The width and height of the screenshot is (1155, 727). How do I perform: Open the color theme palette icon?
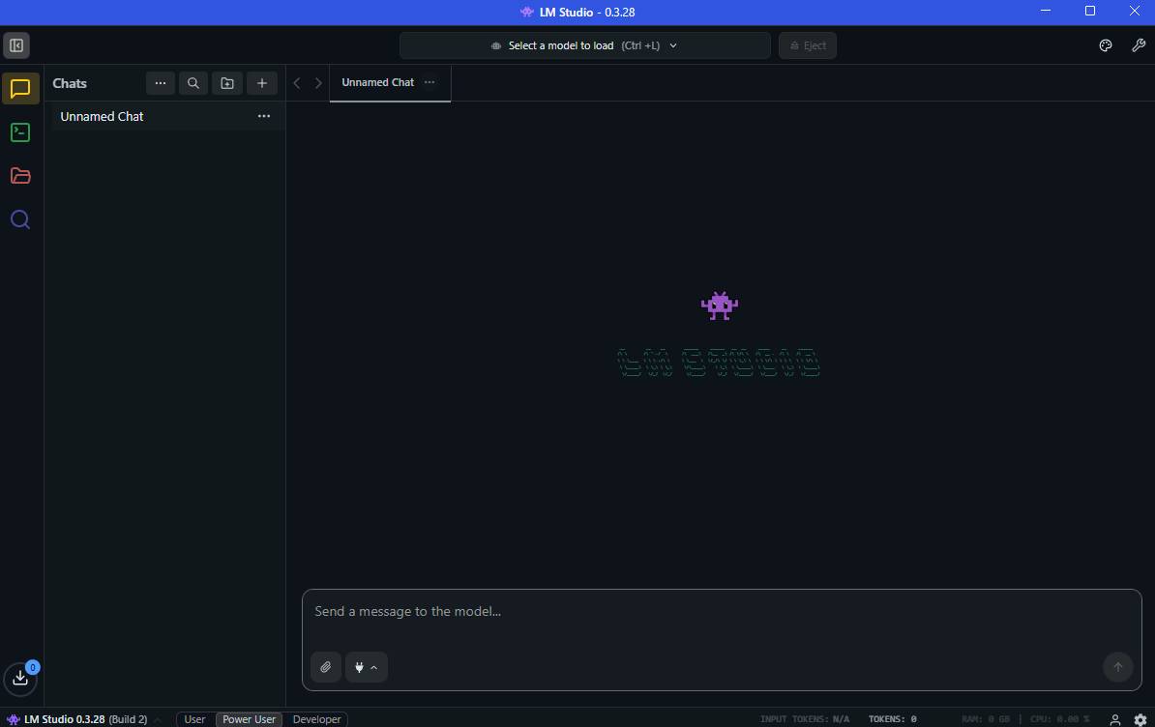1105,45
